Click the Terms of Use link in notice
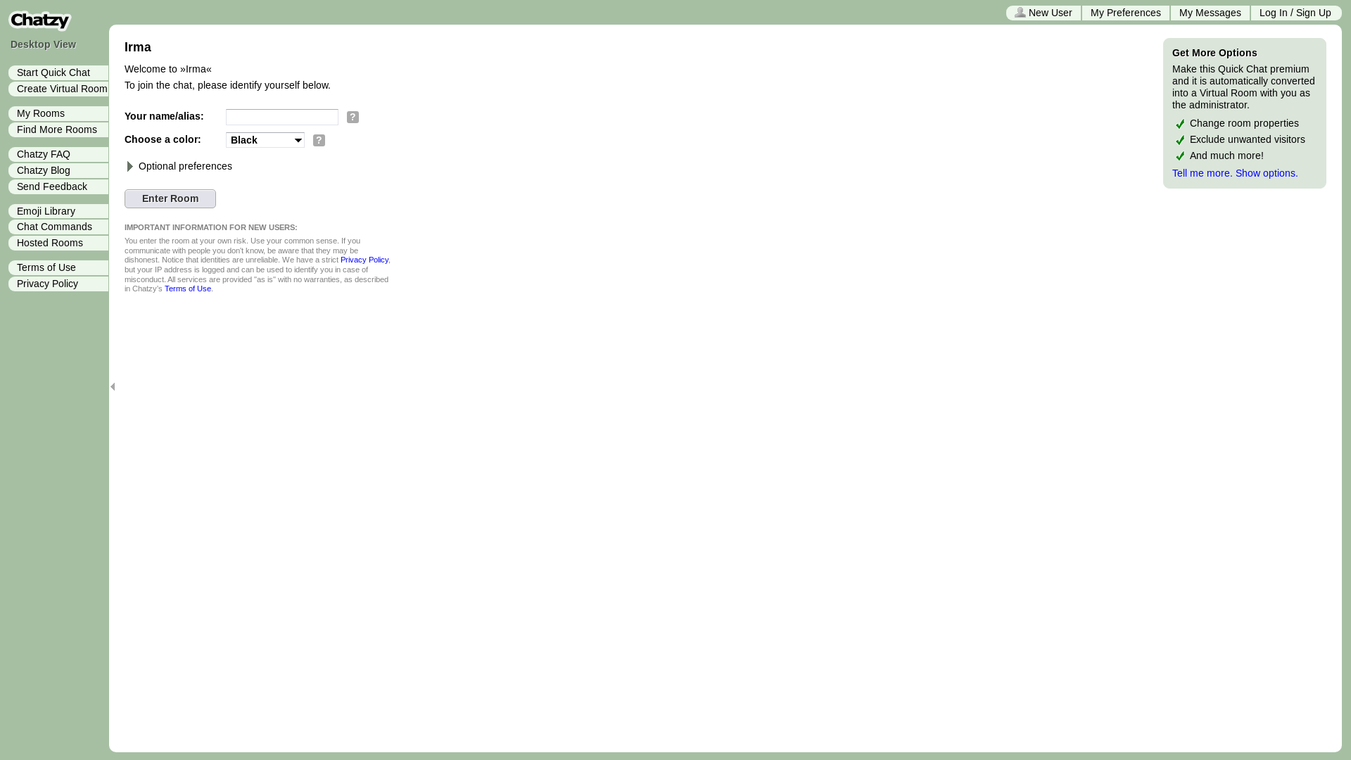 (188, 289)
